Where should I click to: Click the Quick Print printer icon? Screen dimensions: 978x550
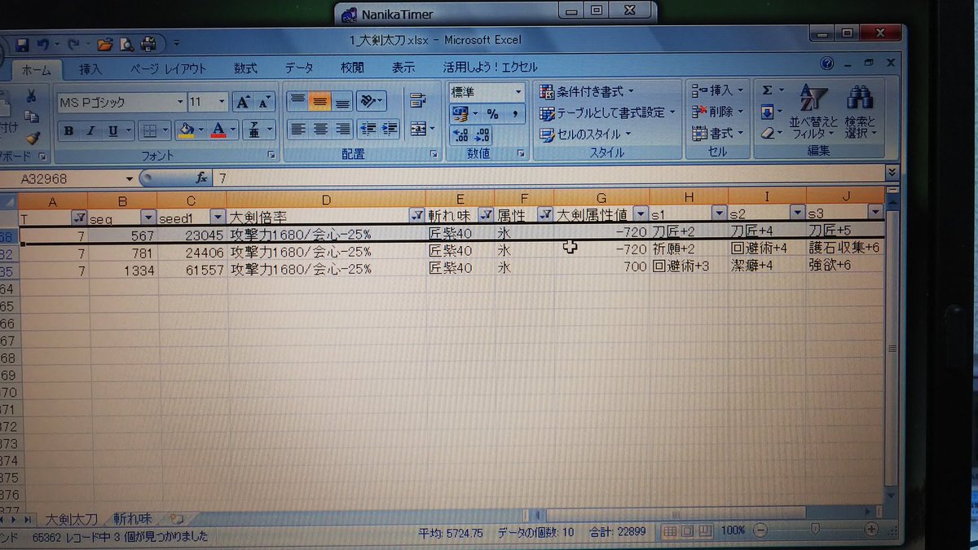point(148,43)
